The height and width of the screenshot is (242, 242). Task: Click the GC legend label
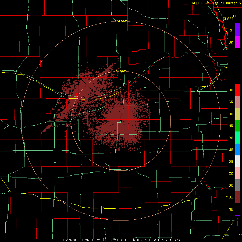[x=231, y=186]
